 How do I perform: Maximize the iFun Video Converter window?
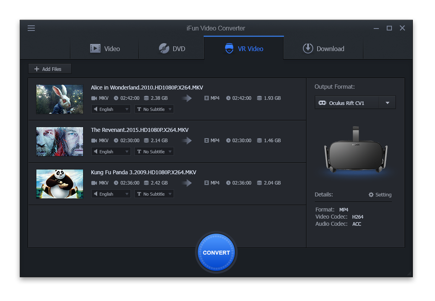point(389,28)
